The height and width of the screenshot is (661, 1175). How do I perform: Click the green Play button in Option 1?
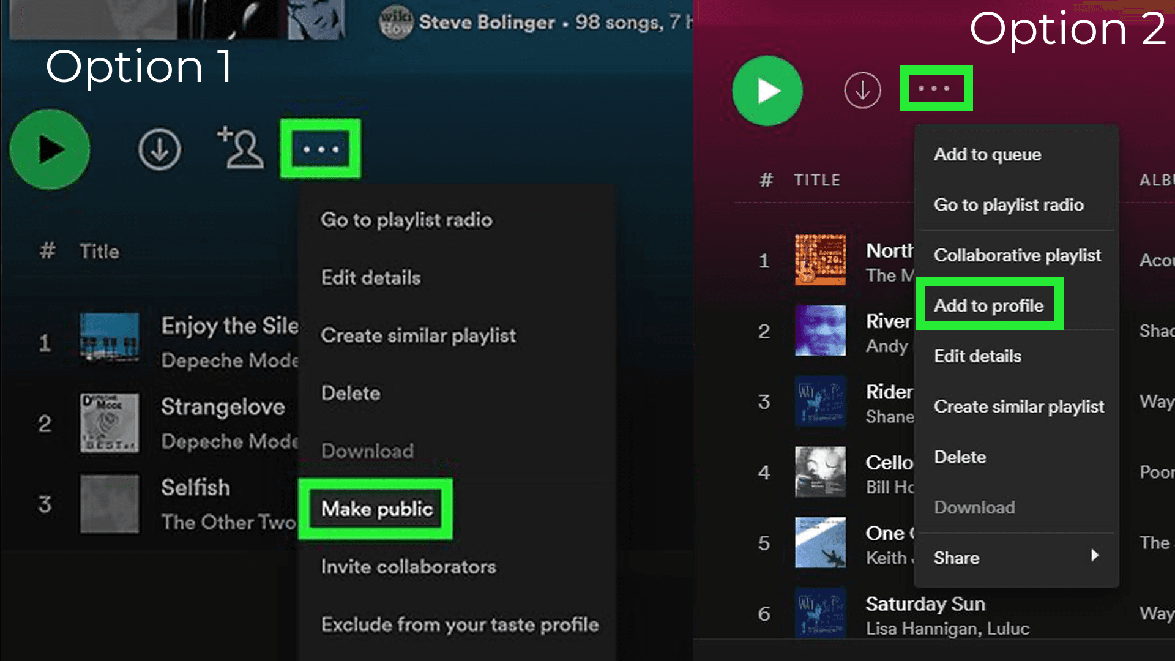49,149
